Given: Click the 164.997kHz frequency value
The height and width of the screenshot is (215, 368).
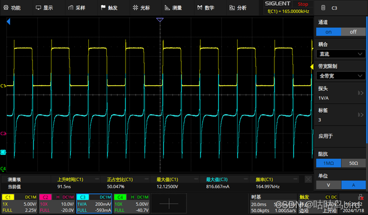Looking at the screenshot, I should [x=267, y=186].
